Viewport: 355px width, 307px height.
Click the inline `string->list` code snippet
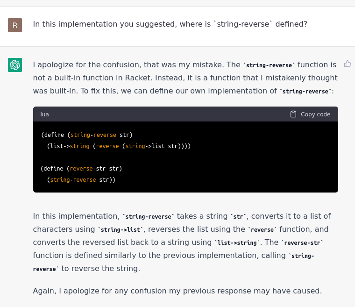[x=121, y=229]
